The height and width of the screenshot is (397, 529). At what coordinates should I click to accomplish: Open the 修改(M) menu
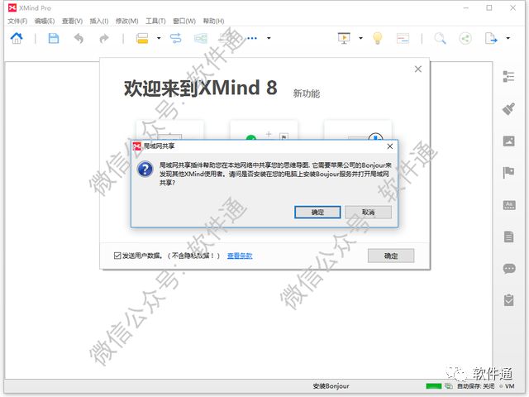coord(126,21)
